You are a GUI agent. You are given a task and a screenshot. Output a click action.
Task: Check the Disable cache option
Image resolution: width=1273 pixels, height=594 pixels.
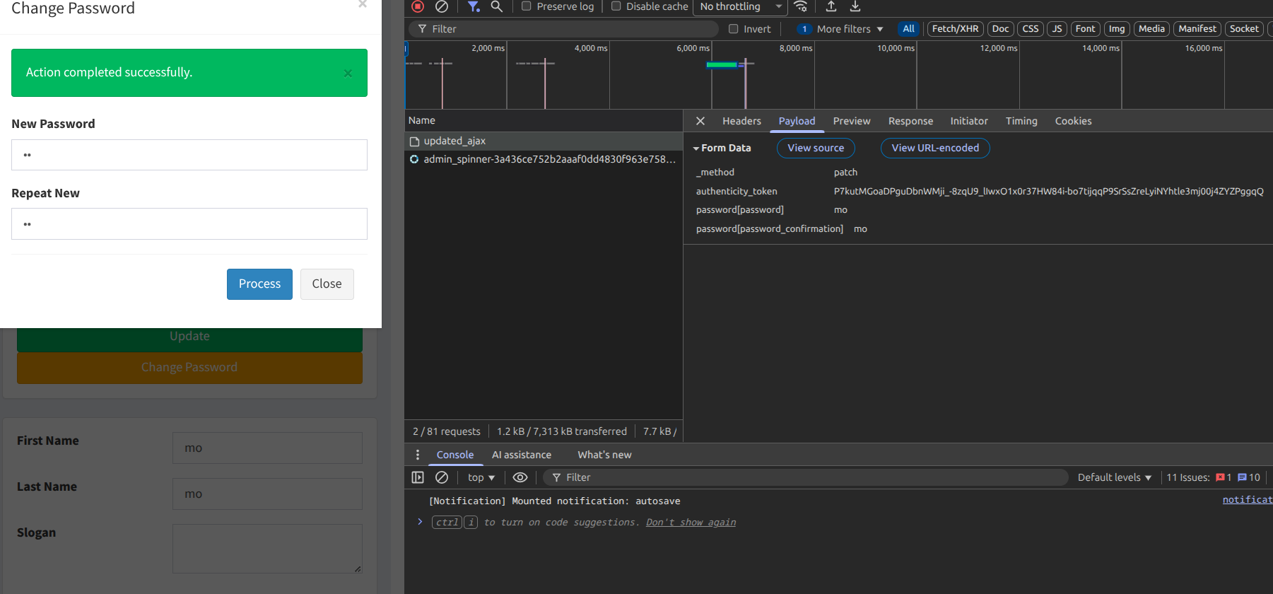[616, 6]
